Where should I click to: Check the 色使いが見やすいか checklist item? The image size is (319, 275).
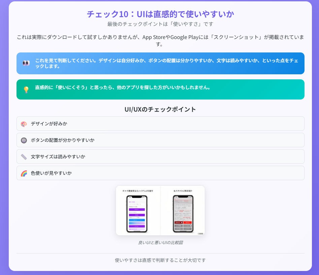coord(160,173)
